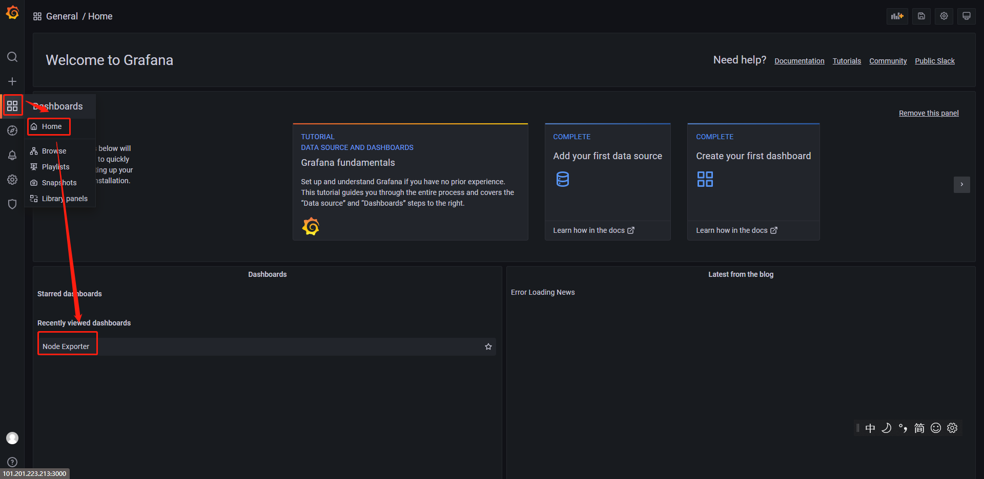Click the Error Loading News message
This screenshot has height=479, width=984.
[543, 292]
